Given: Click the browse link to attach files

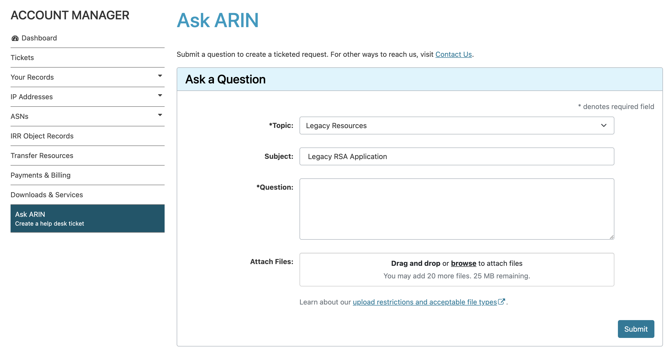Looking at the screenshot, I should point(463,263).
